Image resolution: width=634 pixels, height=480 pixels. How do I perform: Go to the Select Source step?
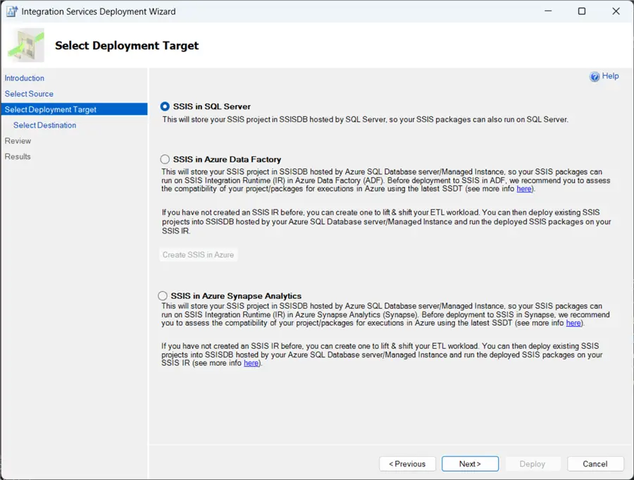pos(29,94)
